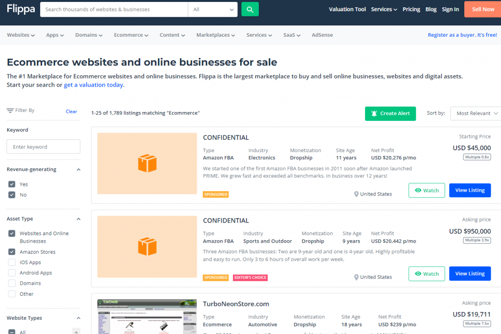This screenshot has width=501, height=334.
Task: Open the Valuation Tool page
Action: click(x=347, y=9)
